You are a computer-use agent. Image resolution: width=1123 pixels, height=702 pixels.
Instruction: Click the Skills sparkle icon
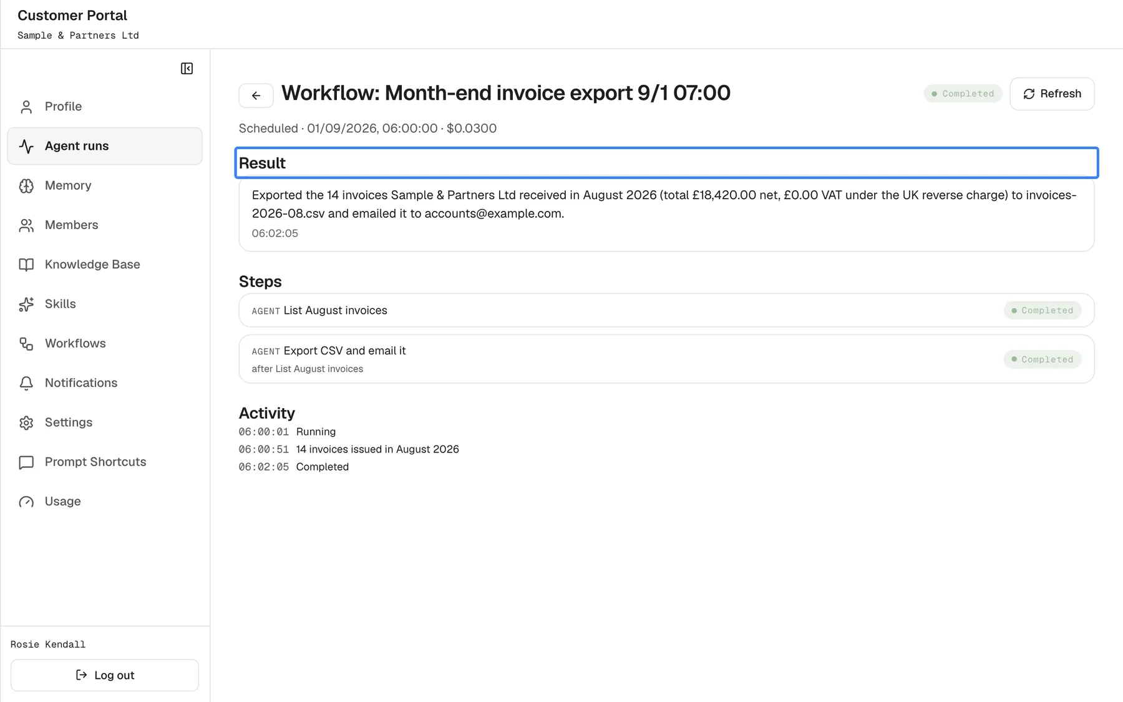tap(26, 304)
